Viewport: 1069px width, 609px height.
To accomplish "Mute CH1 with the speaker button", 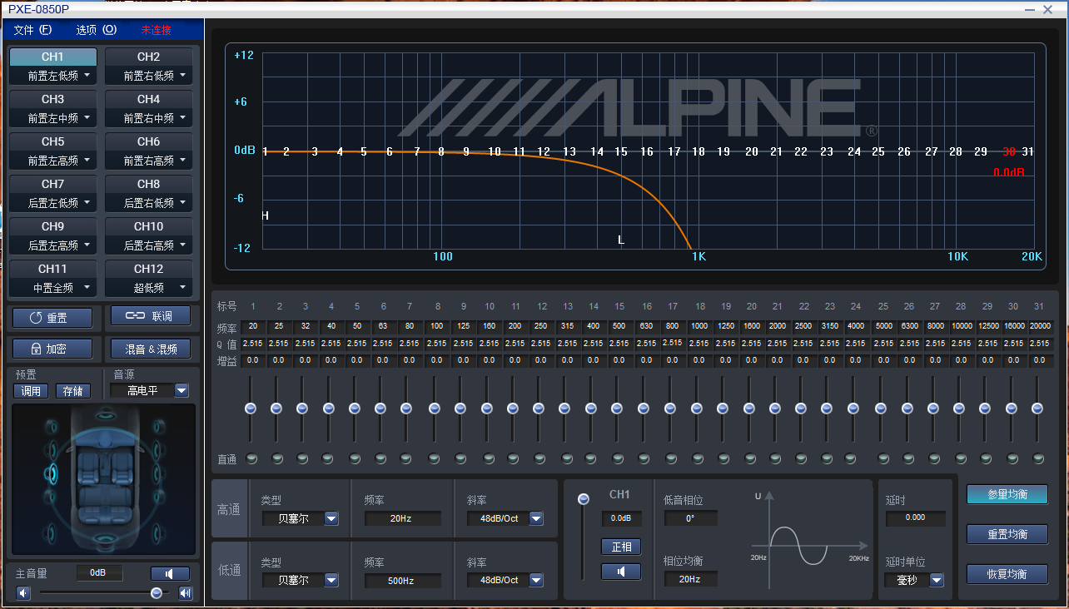I will click(621, 572).
